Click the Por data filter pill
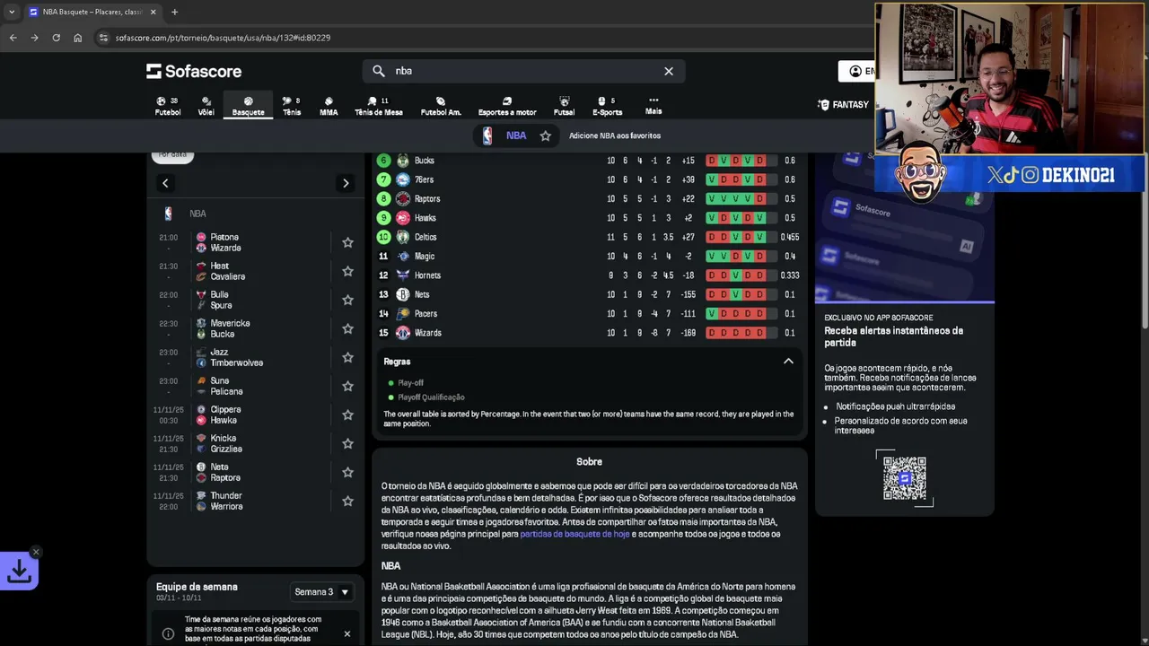The image size is (1149, 646). tap(172, 155)
